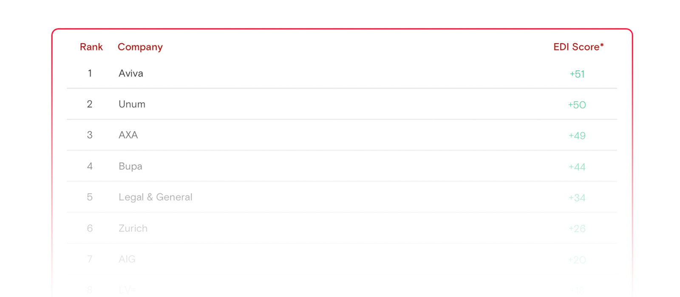Click rank number 2
Screen dimensions: 680x297
click(x=90, y=104)
